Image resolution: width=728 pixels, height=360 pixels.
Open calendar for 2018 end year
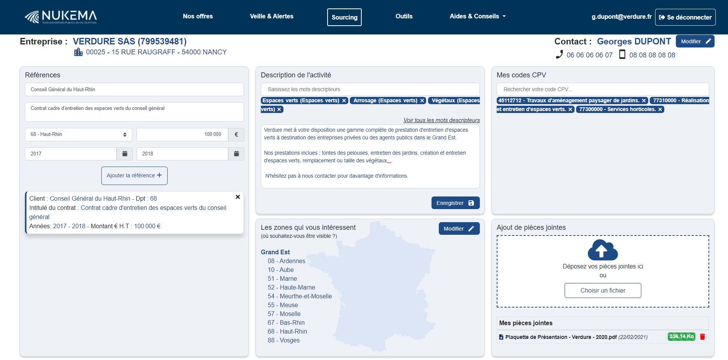coord(236,154)
